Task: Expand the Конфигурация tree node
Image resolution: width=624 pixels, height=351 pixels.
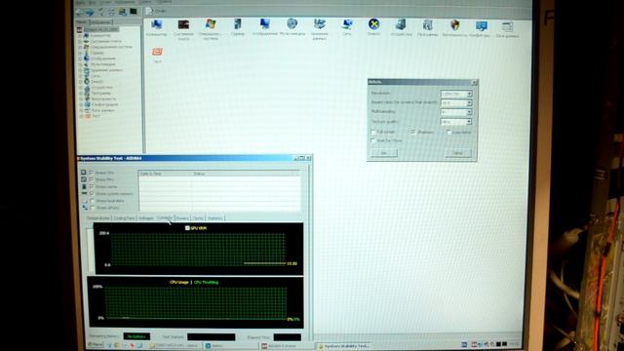Action: 81,104
